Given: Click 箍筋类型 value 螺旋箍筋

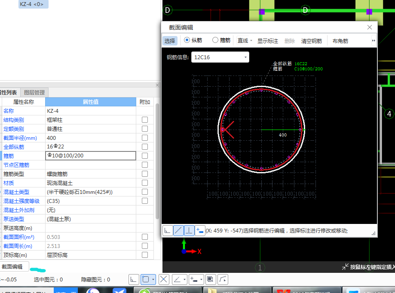Looking at the screenshot, I should (x=91, y=174).
